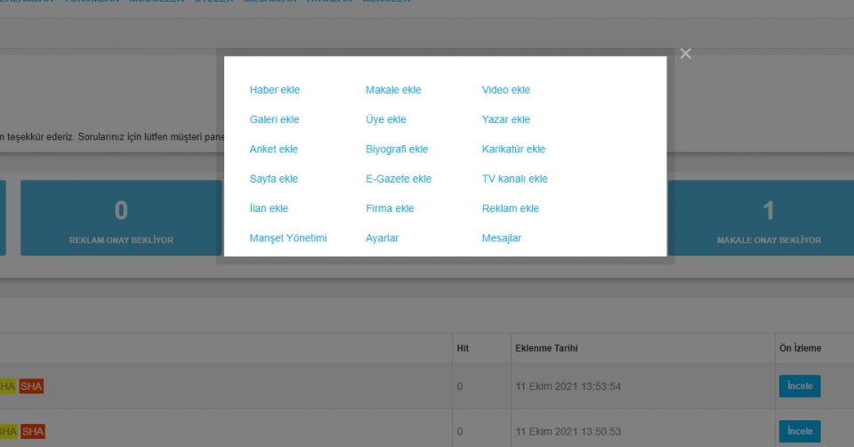This screenshot has width=854, height=447.
Task: Close the quick links popup
Action: (x=685, y=54)
